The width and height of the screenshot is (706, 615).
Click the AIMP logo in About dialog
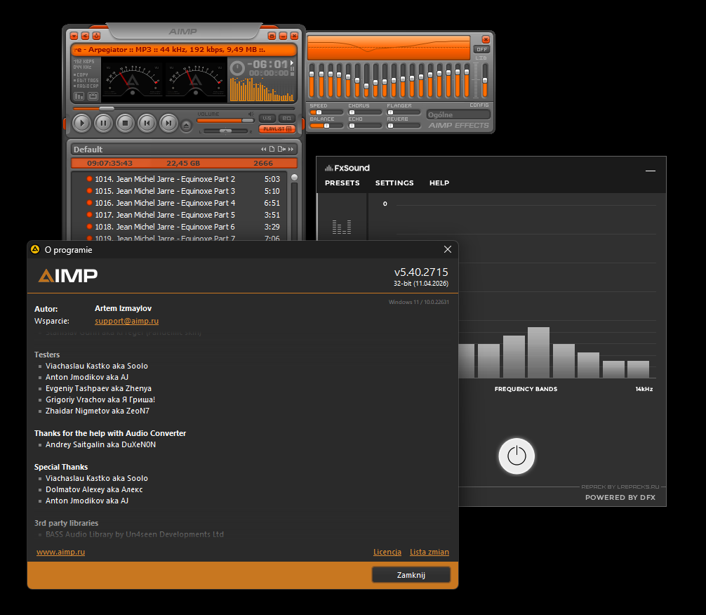click(x=68, y=275)
